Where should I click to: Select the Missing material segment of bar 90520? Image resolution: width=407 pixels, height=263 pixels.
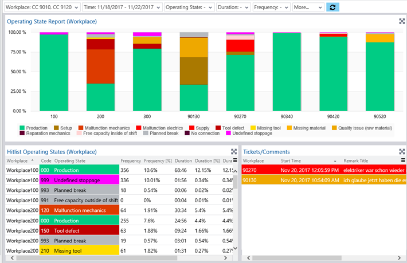[379, 38]
